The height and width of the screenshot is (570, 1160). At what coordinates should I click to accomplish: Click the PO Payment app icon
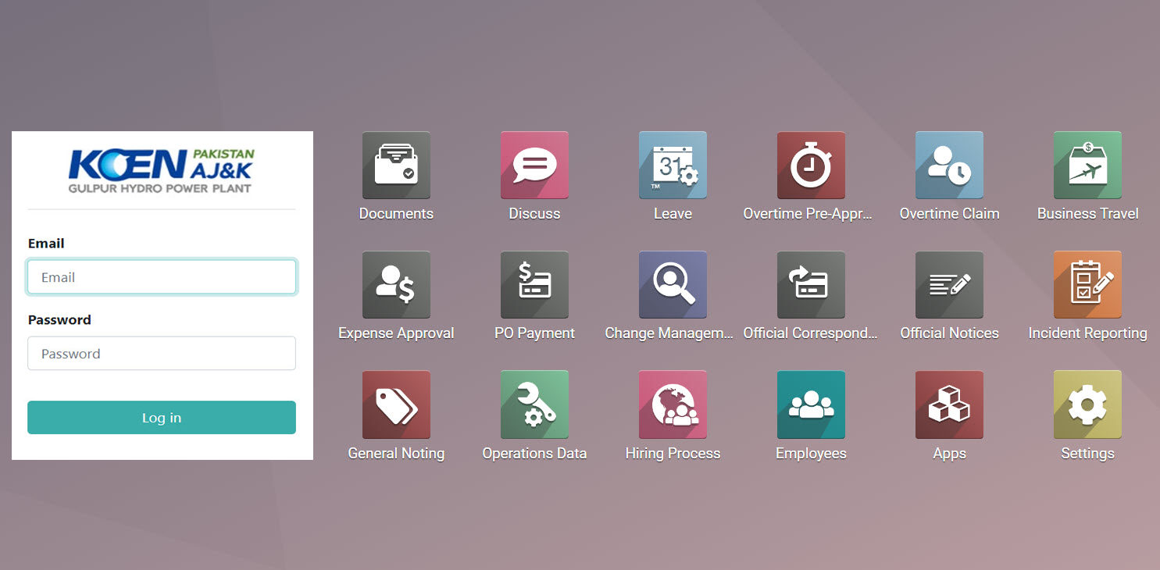pos(534,284)
